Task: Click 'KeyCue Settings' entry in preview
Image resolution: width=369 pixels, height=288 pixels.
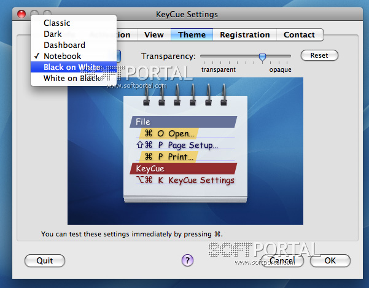Action: coord(185,181)
